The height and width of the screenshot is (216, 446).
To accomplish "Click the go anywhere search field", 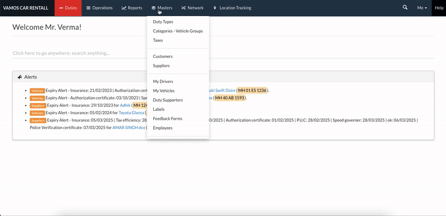I will click(x=223, y=53).
